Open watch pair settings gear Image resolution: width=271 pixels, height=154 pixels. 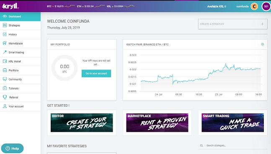[x=262, y=44]
